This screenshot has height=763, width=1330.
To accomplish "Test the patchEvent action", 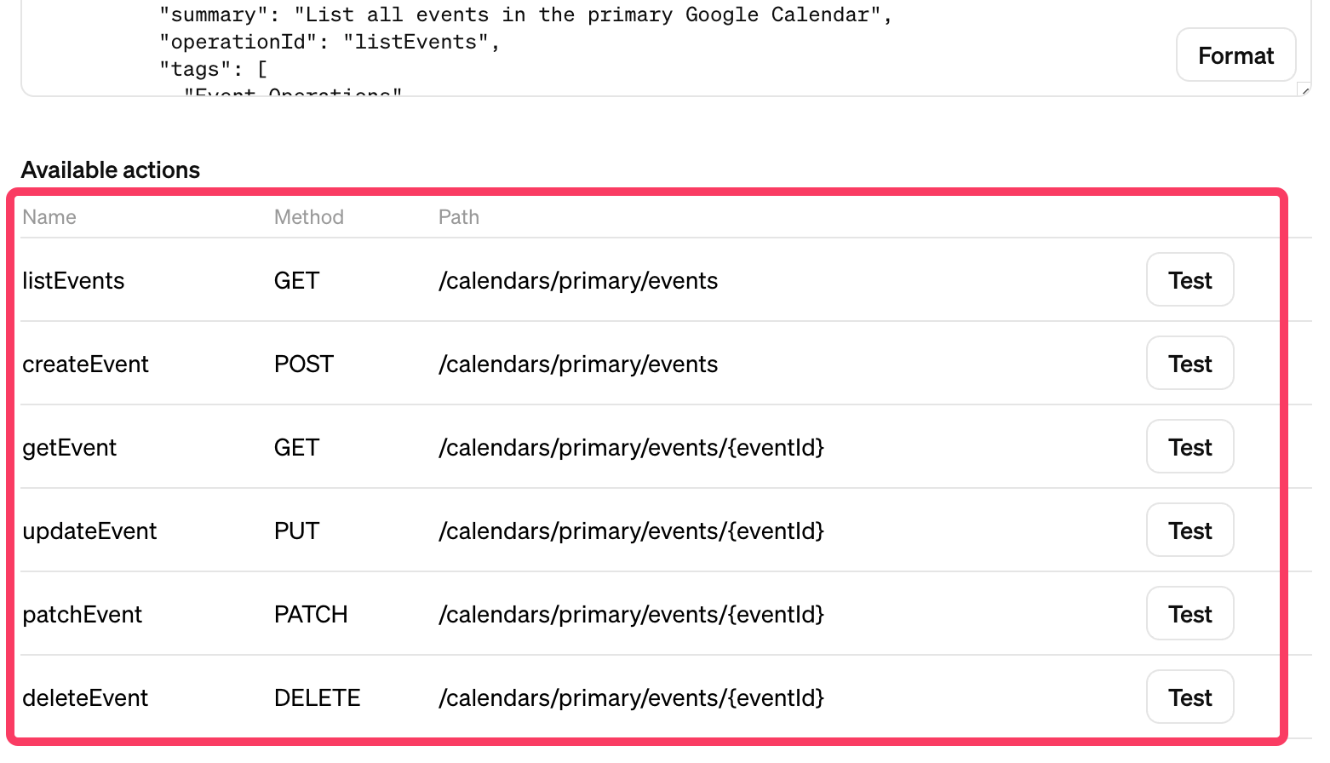I will (1190, 614).
